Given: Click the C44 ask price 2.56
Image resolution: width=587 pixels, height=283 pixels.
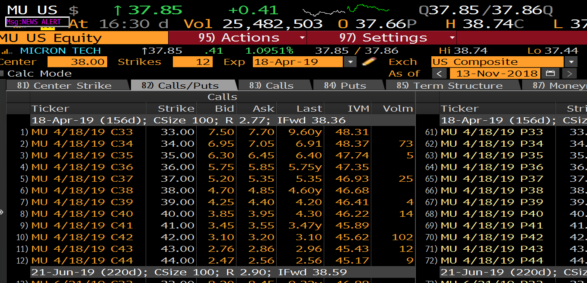Looking at the screenshot, I should coord(261,260).
